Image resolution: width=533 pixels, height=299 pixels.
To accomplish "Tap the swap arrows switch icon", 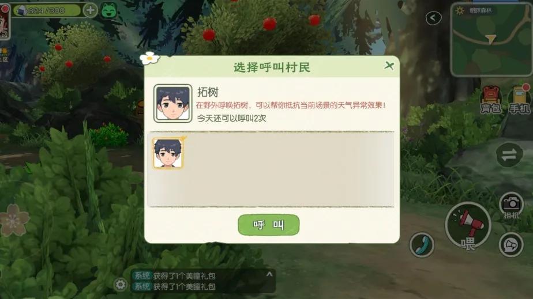I will coord(509,155).
